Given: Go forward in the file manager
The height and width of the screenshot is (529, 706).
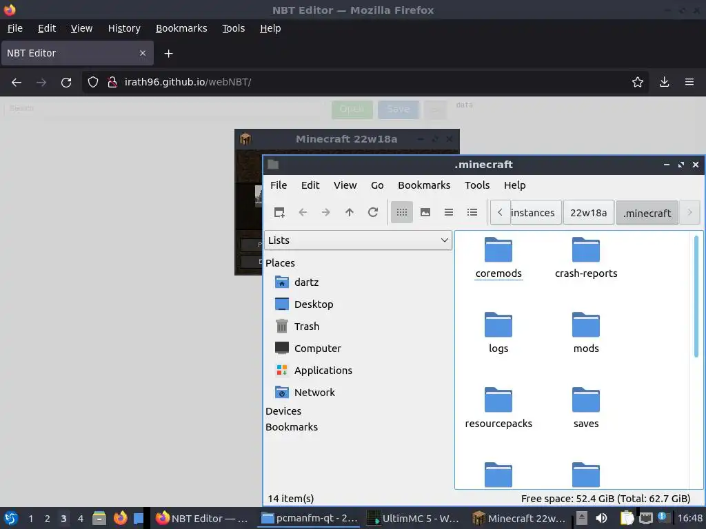Looking at the screenshot, I should pyautogui.click(x=325, y=212).
